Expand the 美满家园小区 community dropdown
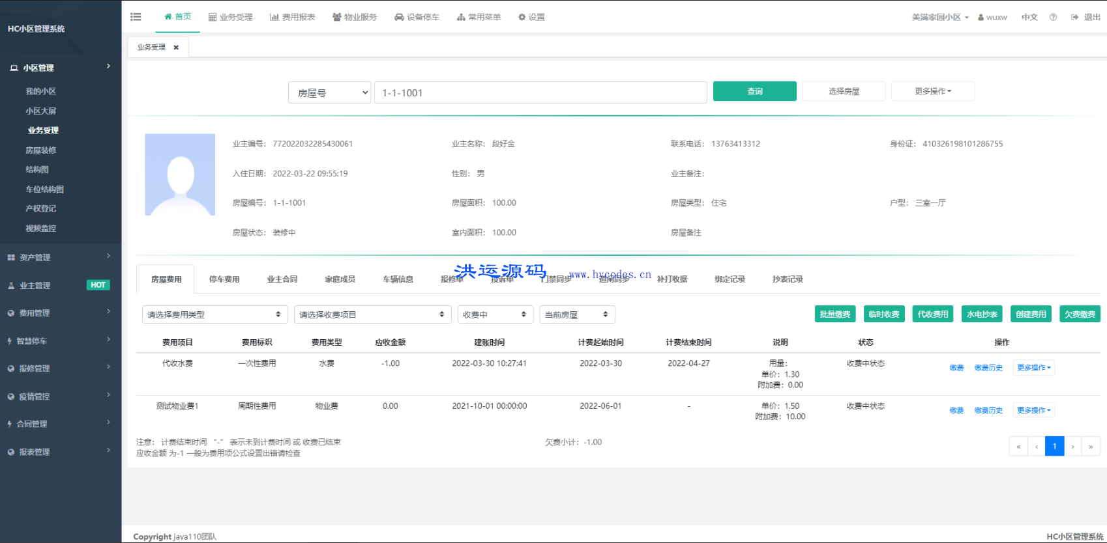Image resolution: width=1107 pixels, height=543 pixels. click(x=940, y=17)
